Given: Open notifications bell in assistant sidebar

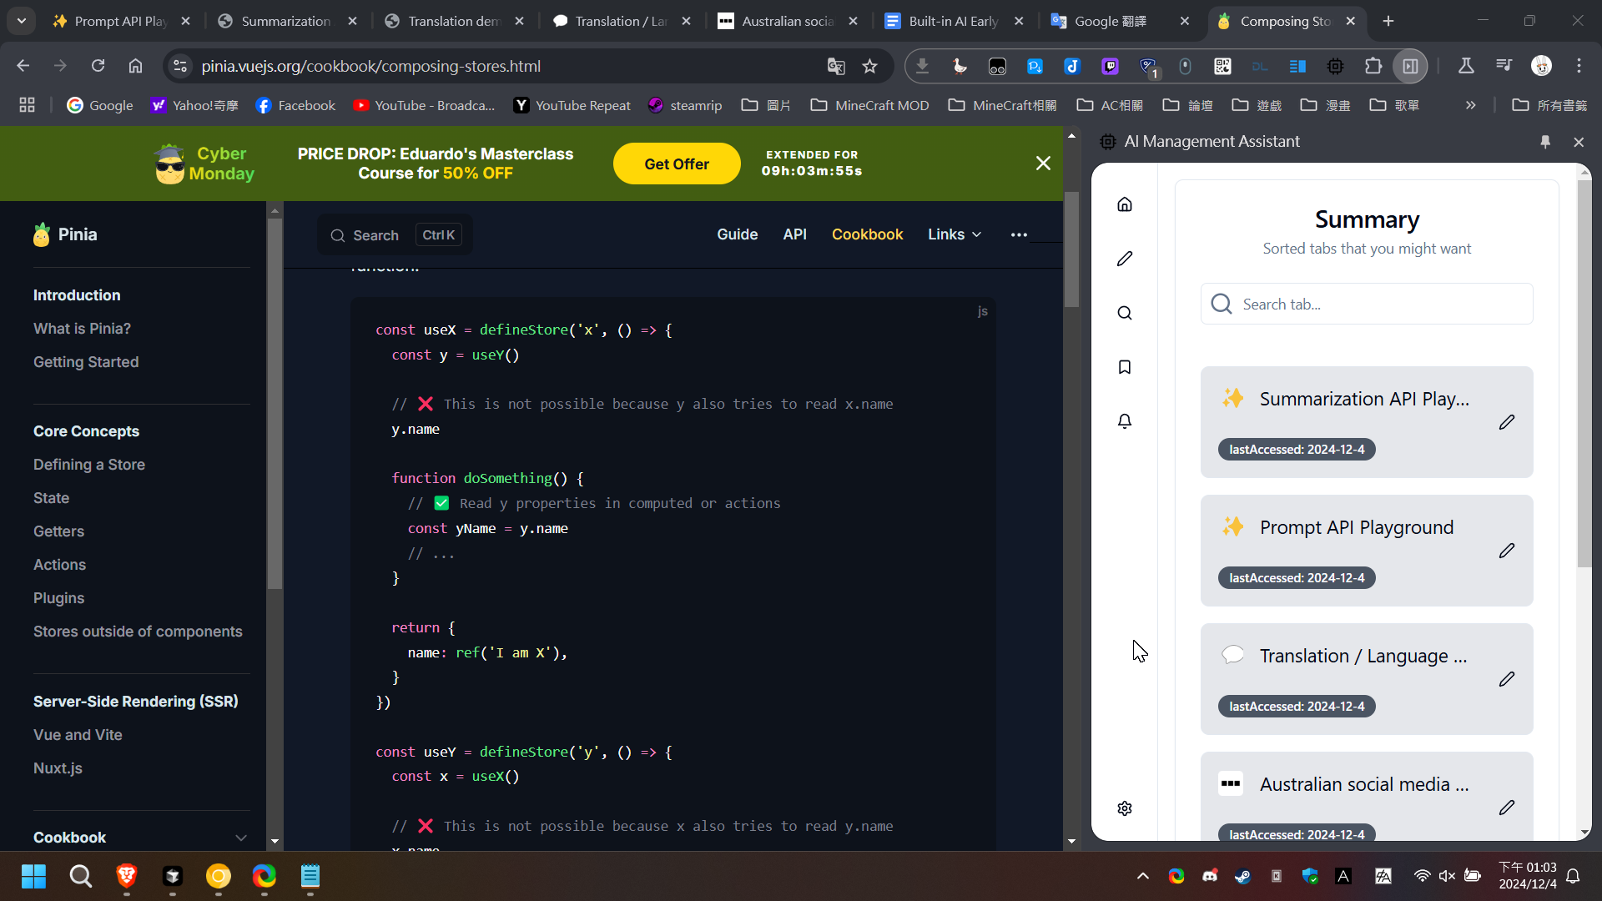Looking at the screenshot, I should click(x=1125, y=421).
